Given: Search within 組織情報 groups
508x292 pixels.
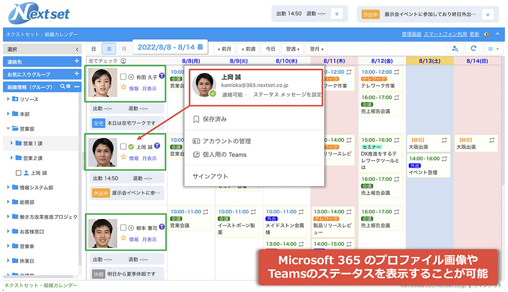Looking at the screenshot, I should pos(62,87).
